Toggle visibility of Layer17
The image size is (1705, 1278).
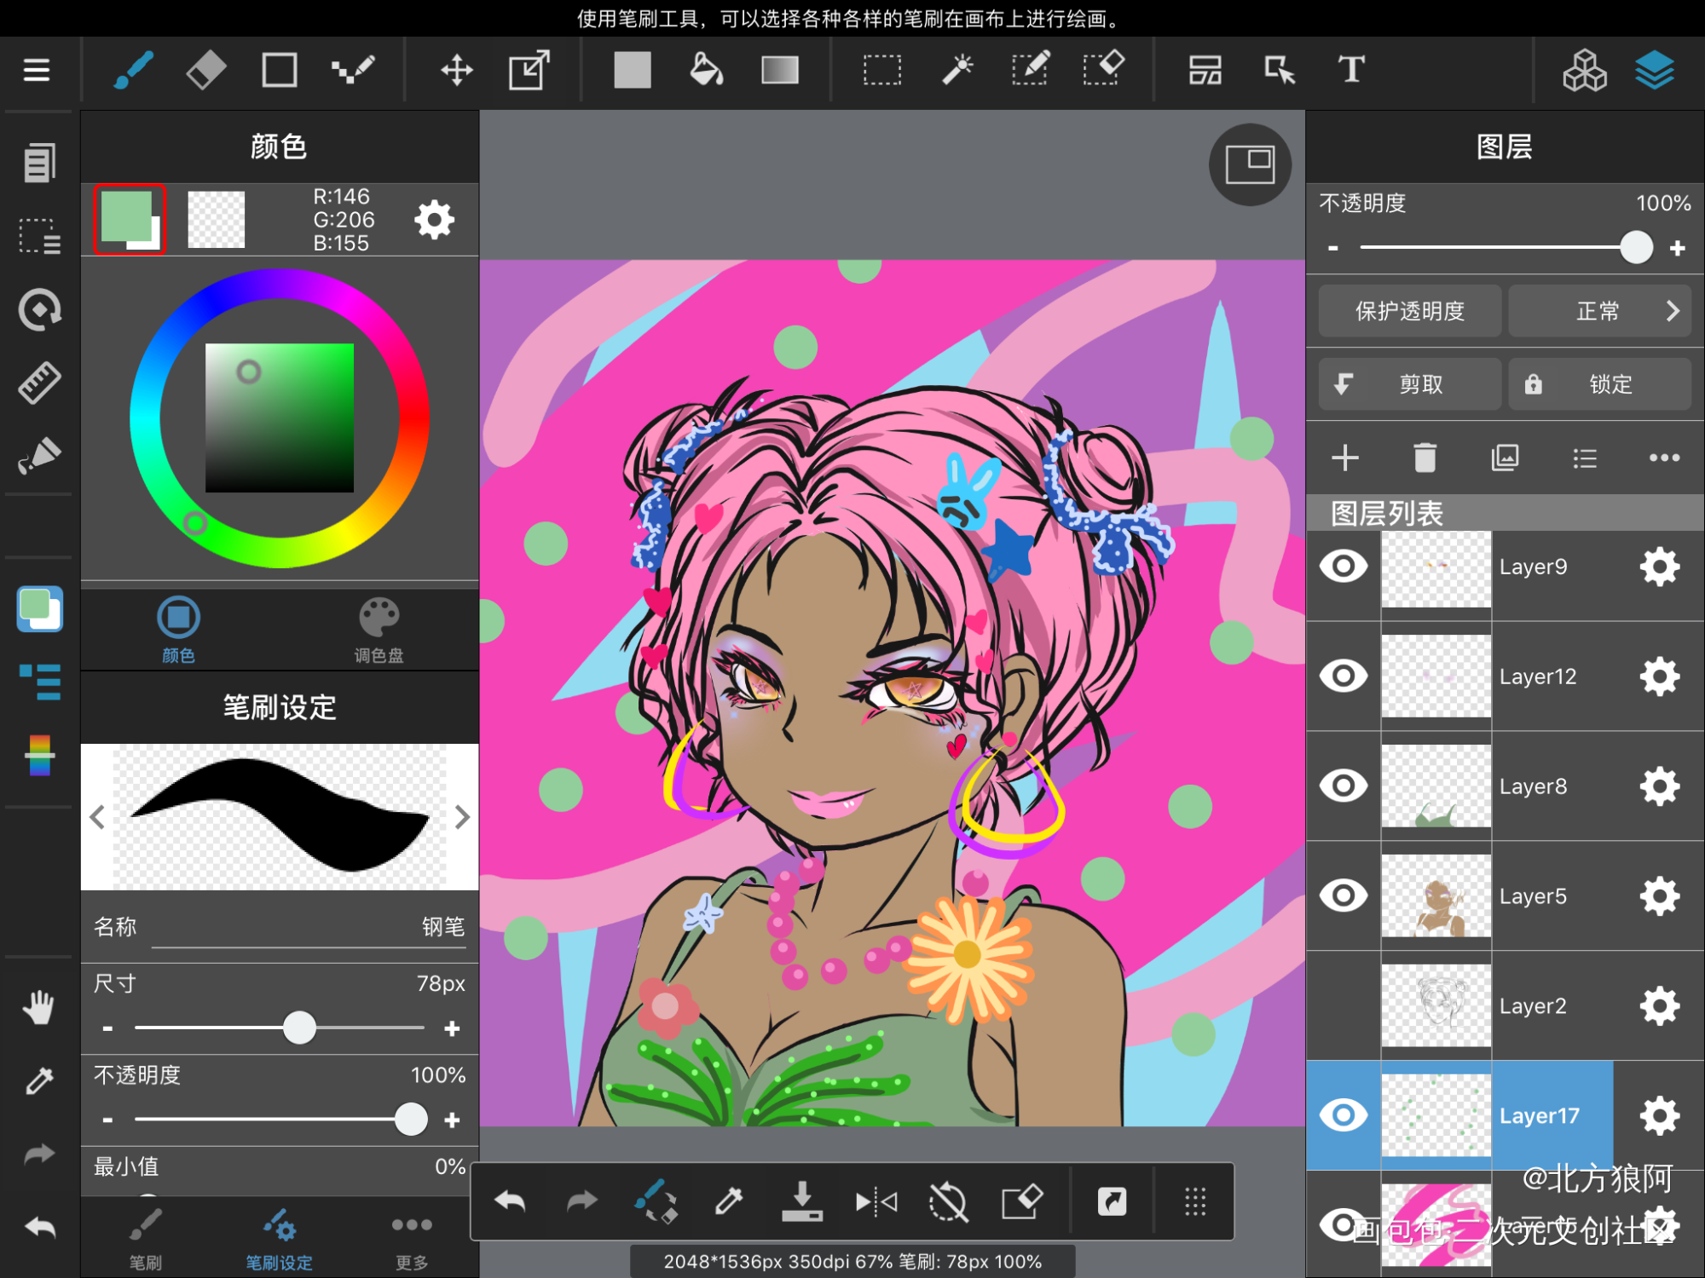tap(1344, 1115)
